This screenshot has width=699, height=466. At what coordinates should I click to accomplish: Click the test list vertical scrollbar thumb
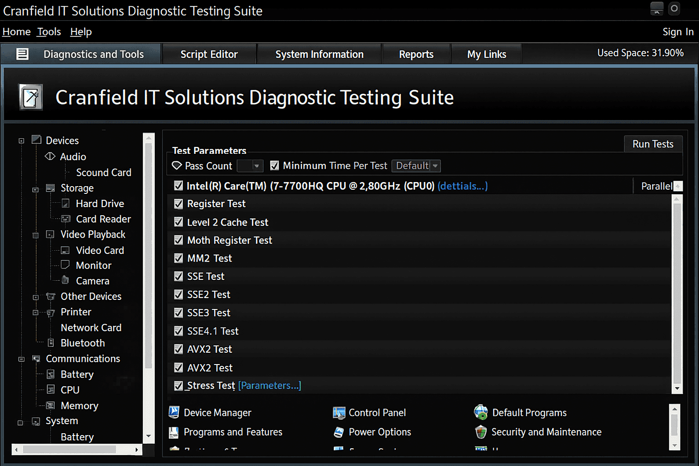tap(677, 294)
